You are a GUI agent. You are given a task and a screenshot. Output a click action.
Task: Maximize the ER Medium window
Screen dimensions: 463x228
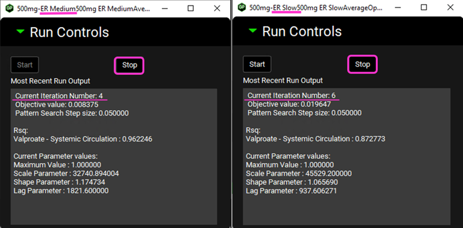click(x=191, y=8)
